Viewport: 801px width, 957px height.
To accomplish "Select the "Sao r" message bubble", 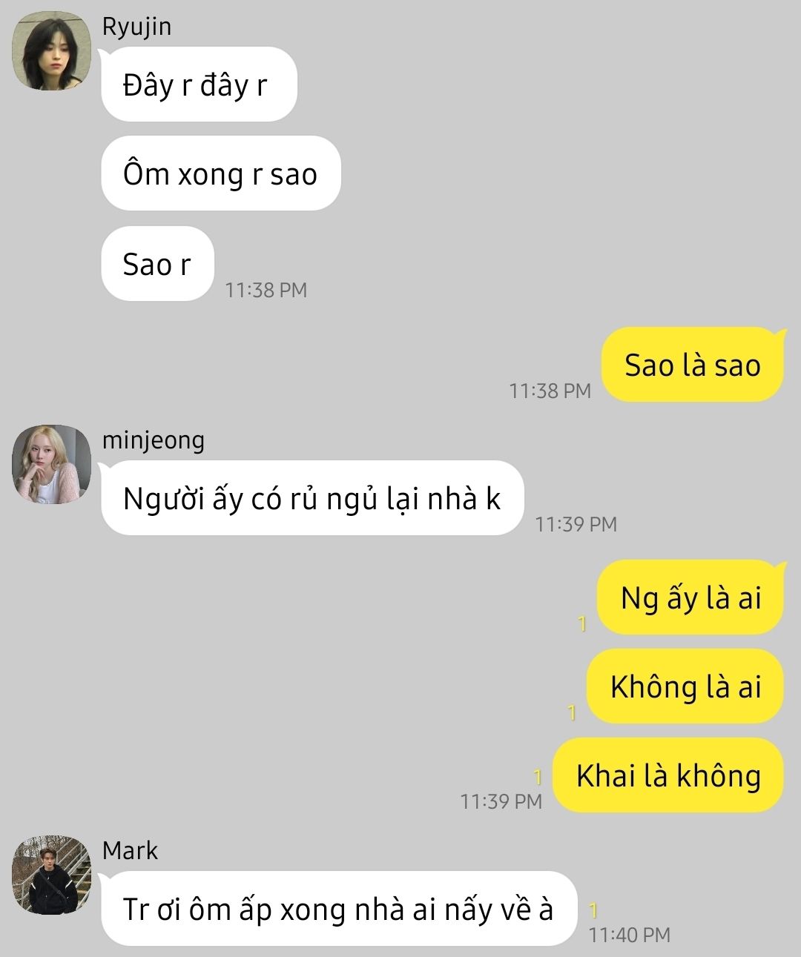I will coord(157,263).
